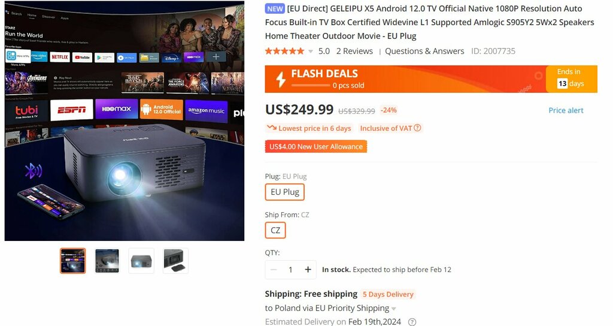Screen dimensions: 613x326
Task: Open the 2 Reviews link
Action: pos(354,52)
